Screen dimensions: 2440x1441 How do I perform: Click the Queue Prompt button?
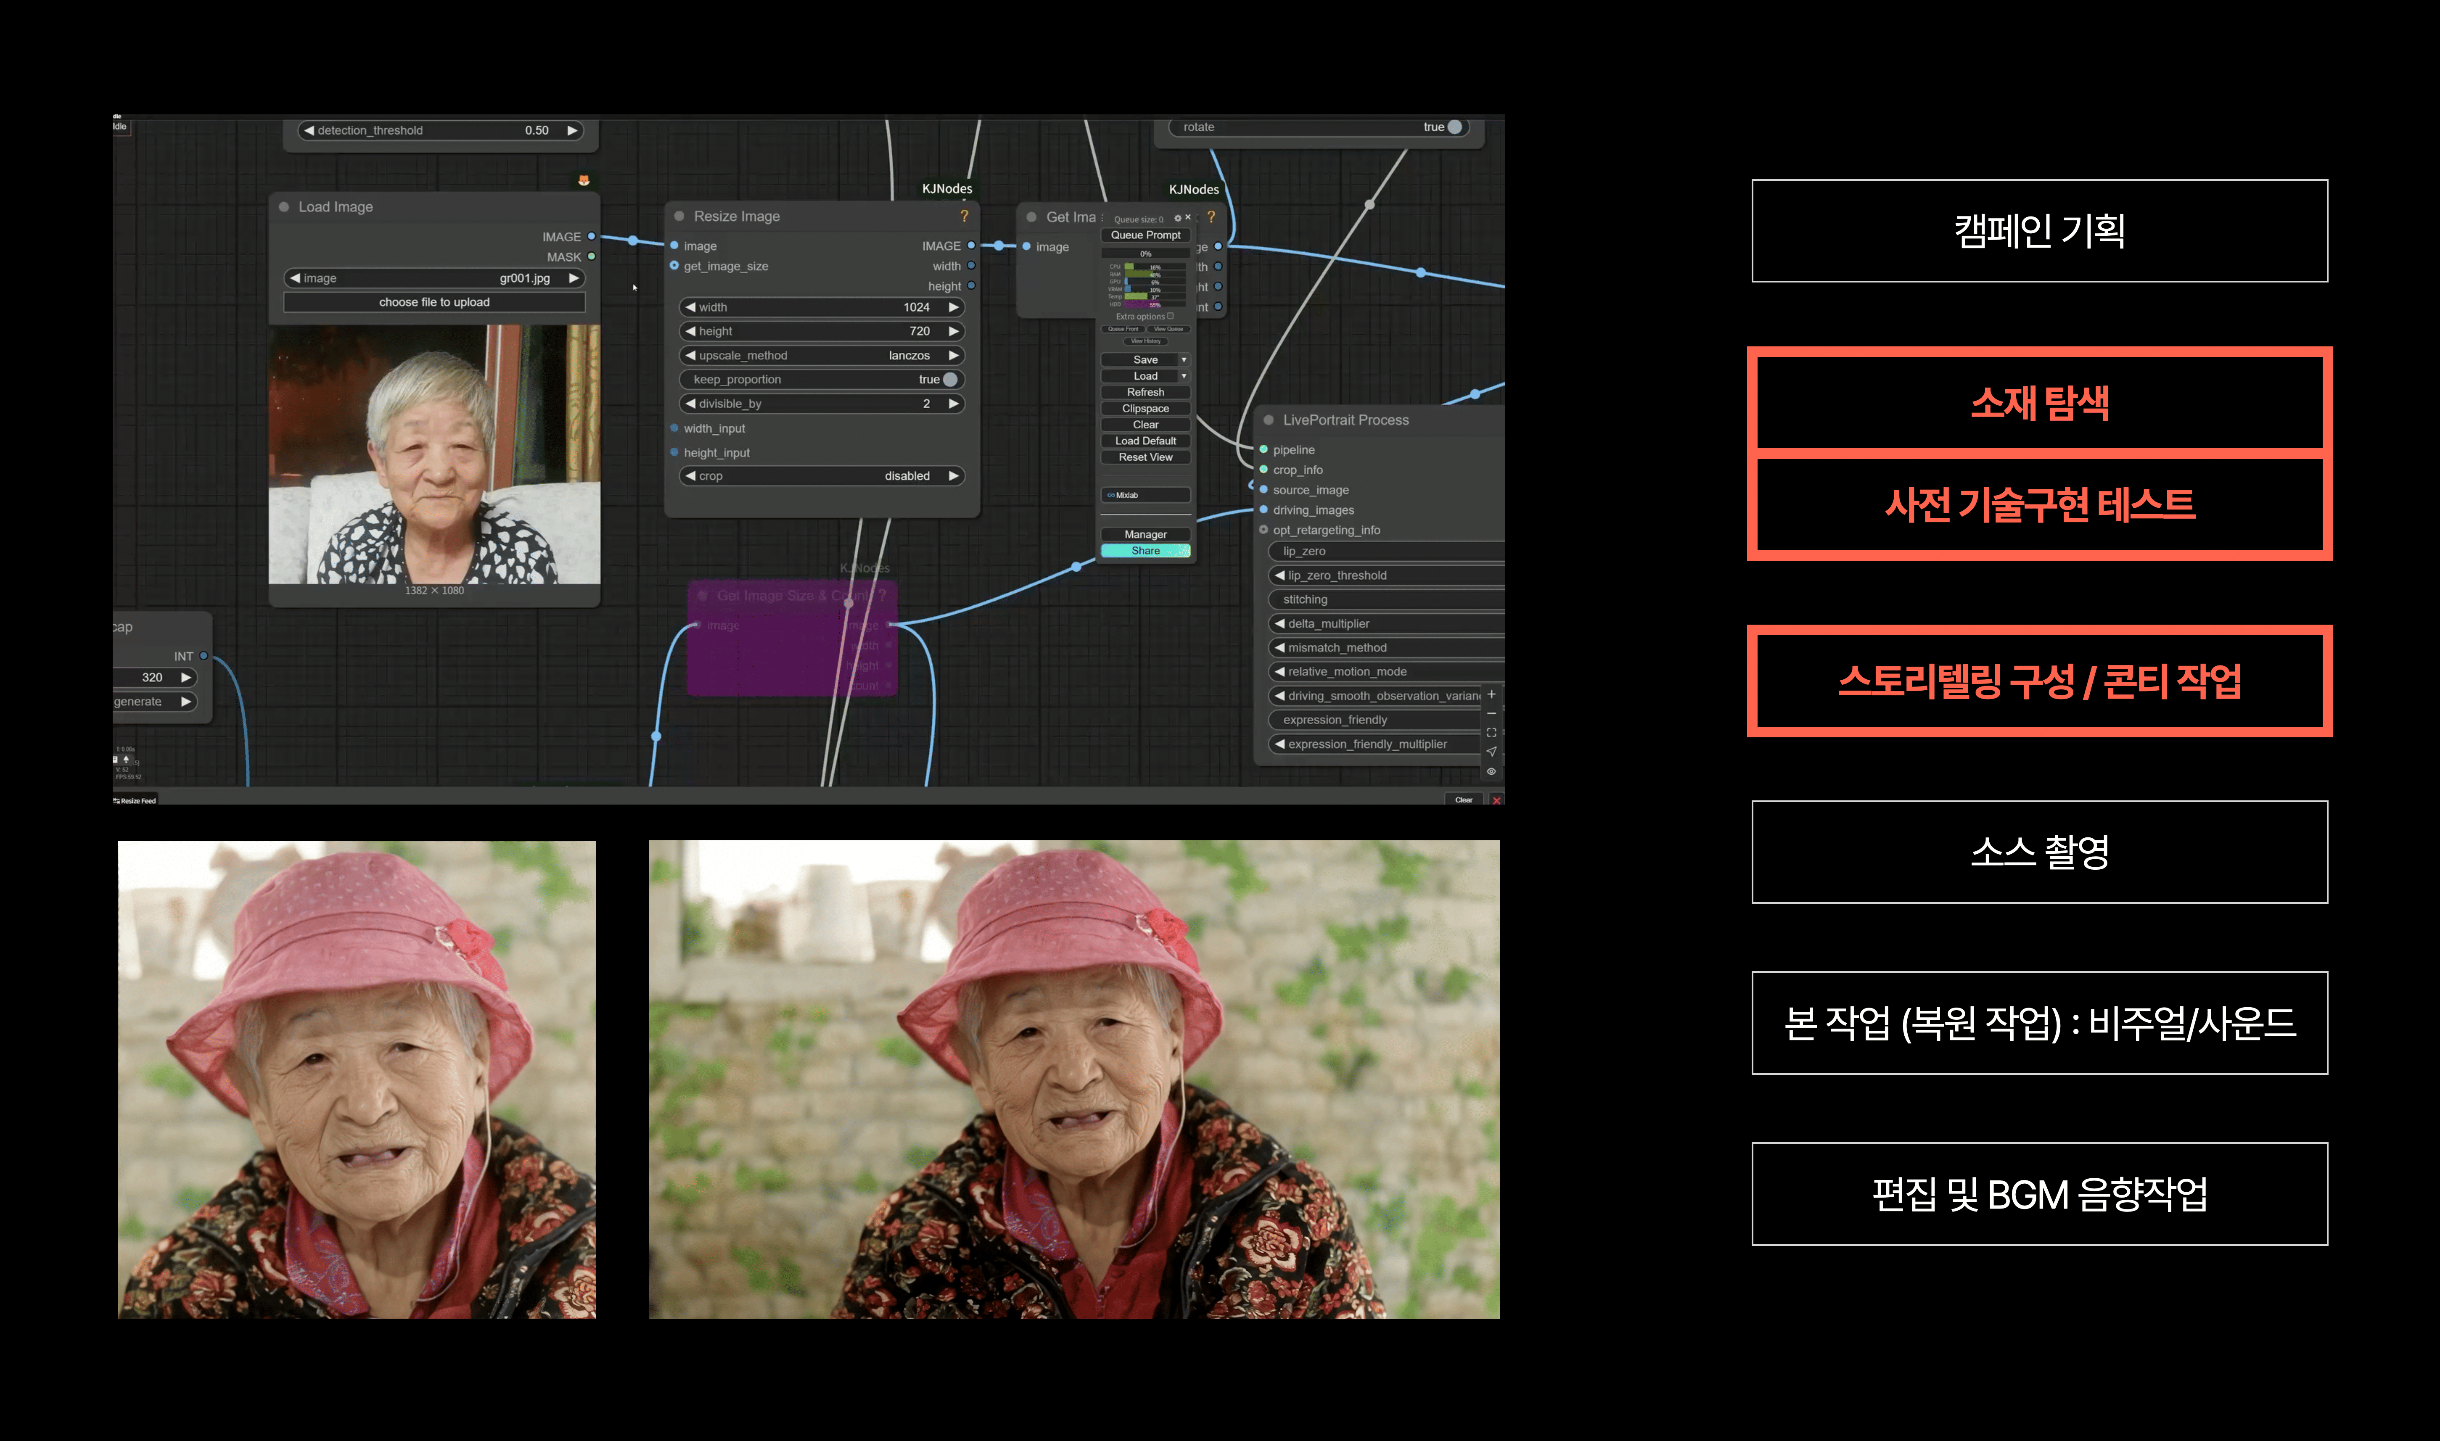pos(1145,235)
